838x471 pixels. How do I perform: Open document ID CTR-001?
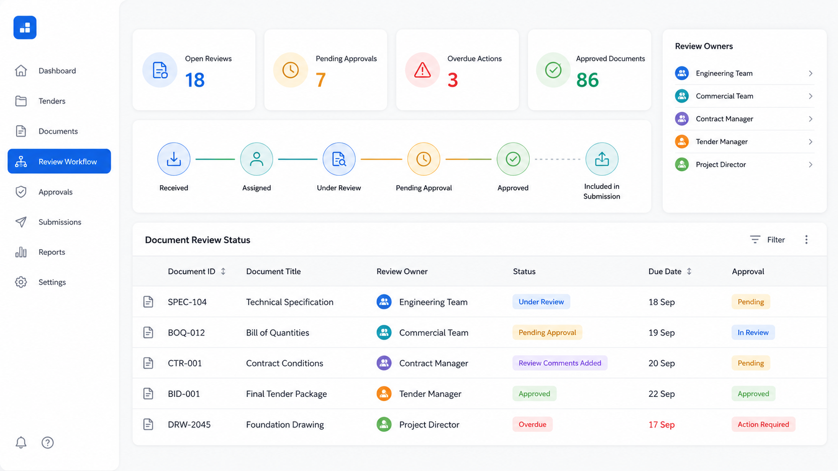[x=185, y=363]
